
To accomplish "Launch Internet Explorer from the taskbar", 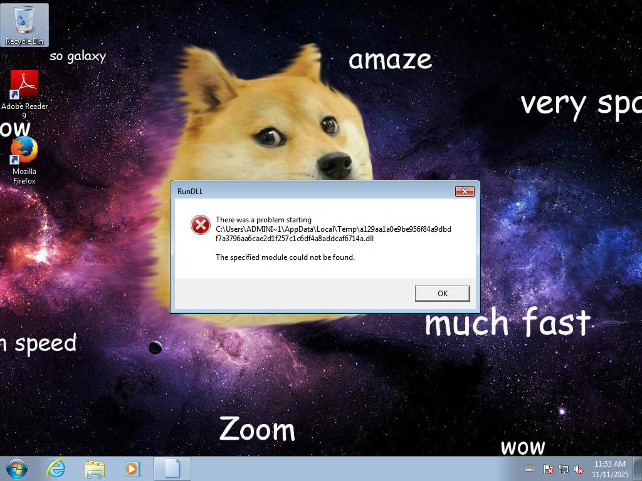I will point(56,468).
